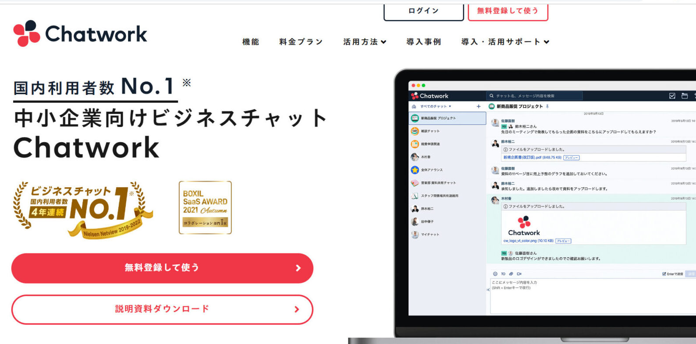696x344 pixels.
Task: Click the uploaded Chatwork logo image preview
Action: 524,225
